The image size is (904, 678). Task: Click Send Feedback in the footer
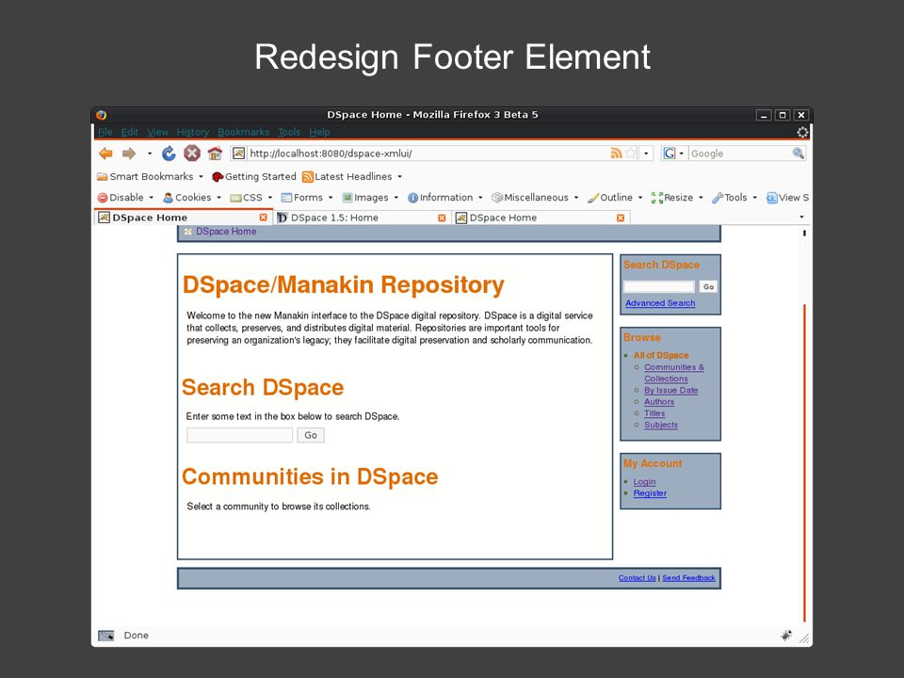click(x=688, y=577)
